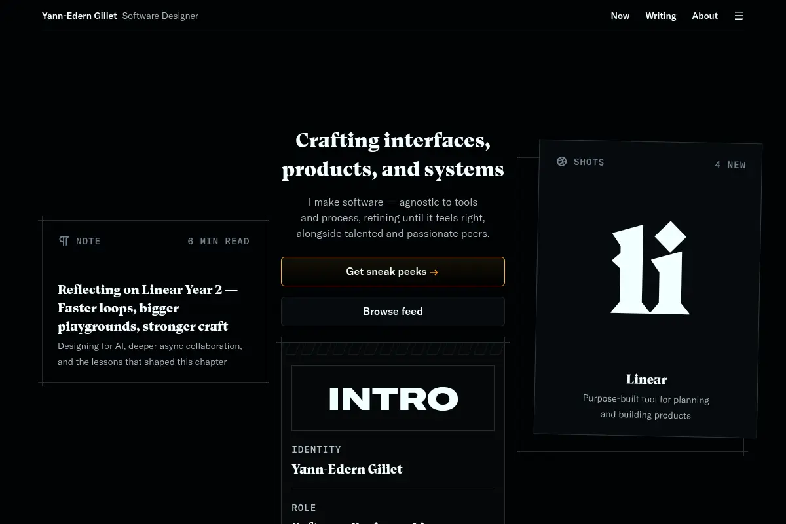The image size is (786, 524).
Task: Click the 4 NEW label on shots card
Action: coord(730,165)
